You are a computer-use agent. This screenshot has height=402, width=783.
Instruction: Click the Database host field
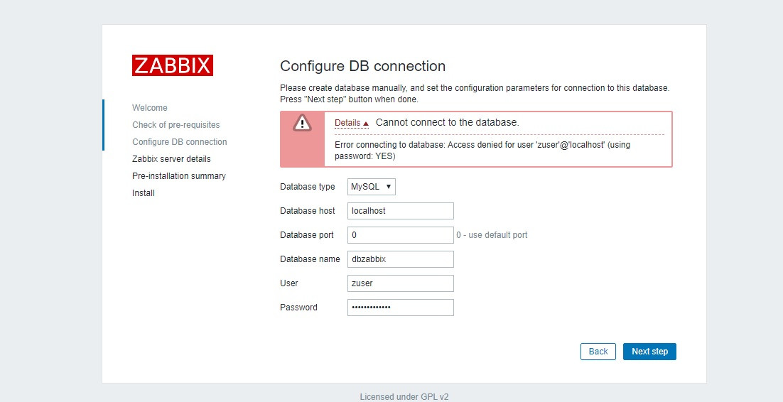point(400,211)
